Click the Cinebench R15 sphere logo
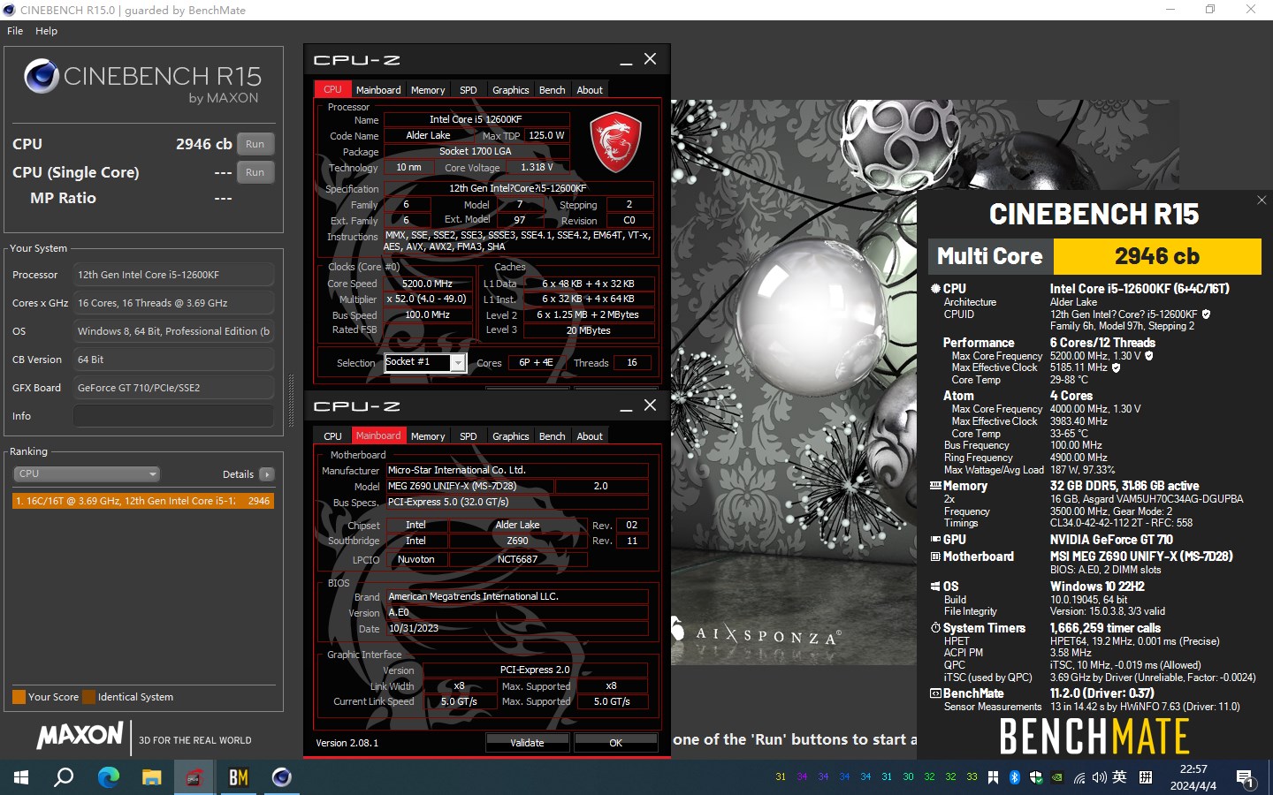1273x795 pixels. click(x=42, y=77)
